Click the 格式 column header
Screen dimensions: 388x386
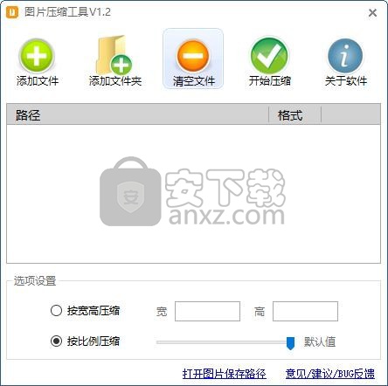point(294,115)
